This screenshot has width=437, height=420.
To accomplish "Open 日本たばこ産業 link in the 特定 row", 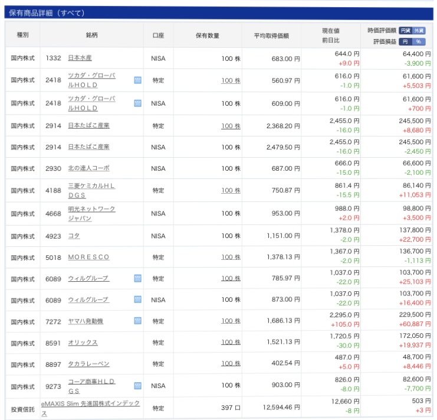I will point(89,126).
